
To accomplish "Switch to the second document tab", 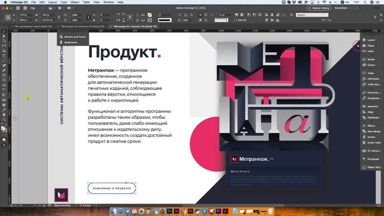I will tap(82, 26).
